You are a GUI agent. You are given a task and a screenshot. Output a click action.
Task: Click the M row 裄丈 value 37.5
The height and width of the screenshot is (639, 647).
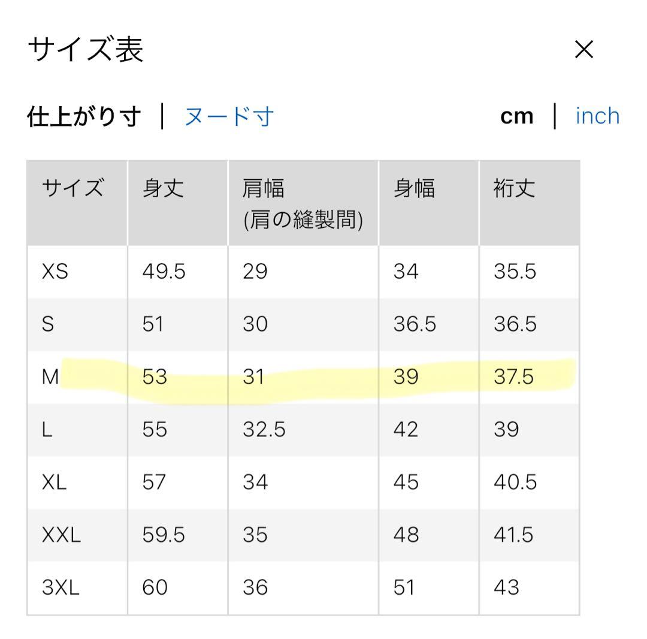coord(513,377)
